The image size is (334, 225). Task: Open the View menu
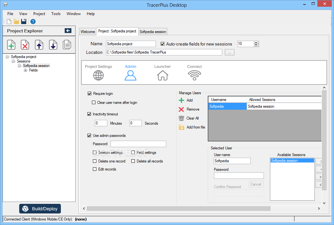23,14
